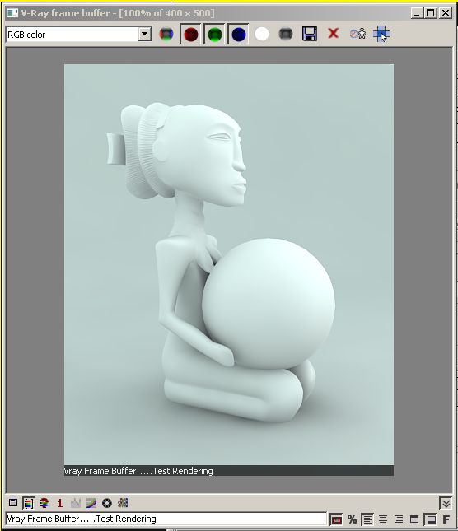Enable monochromatic mode gray circle

286,34
